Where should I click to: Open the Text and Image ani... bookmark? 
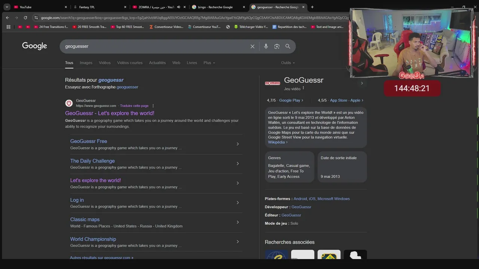point(327,27)
